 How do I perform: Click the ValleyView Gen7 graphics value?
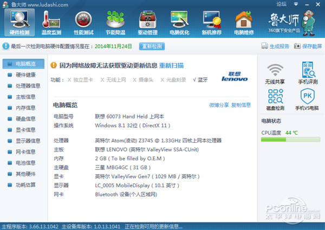click(147, 176)
